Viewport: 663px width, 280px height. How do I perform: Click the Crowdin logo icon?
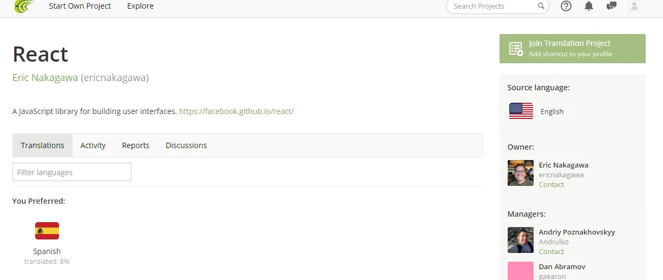click(23, 6)
